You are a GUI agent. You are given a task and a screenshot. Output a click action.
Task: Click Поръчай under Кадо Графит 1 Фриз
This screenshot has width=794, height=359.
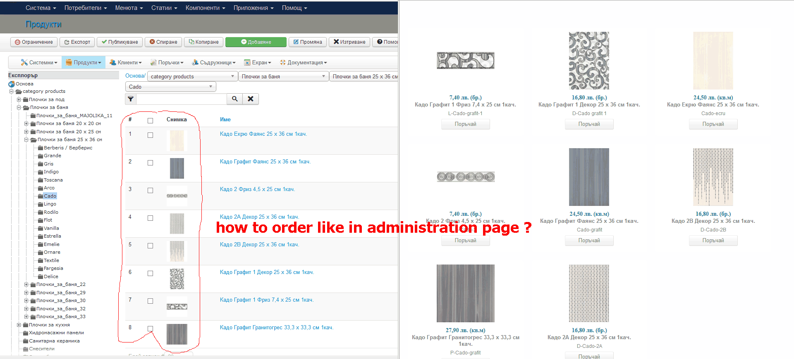465,124
